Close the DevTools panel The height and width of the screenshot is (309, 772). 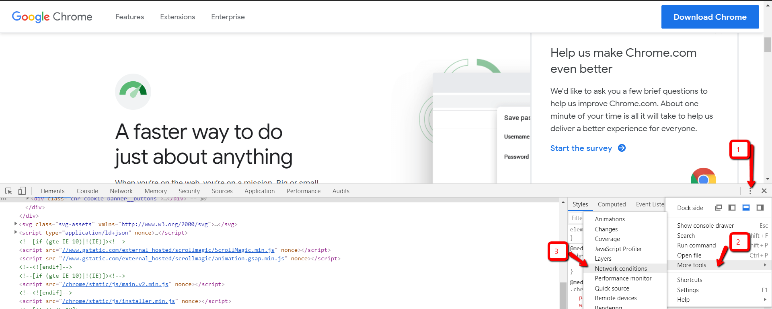pos(764,191)
